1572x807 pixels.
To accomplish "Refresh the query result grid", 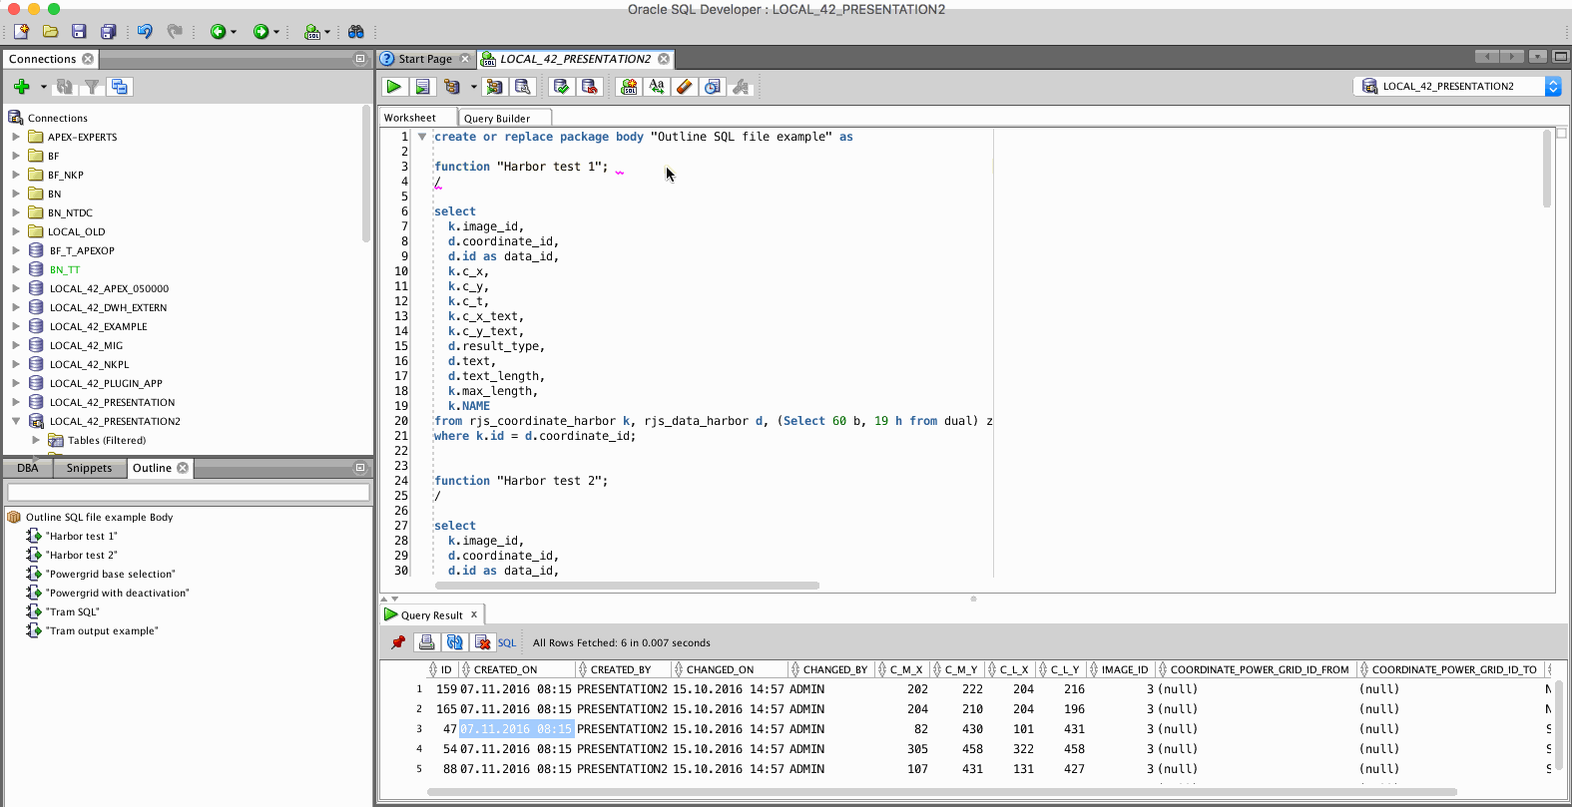I will coord(454,642).
